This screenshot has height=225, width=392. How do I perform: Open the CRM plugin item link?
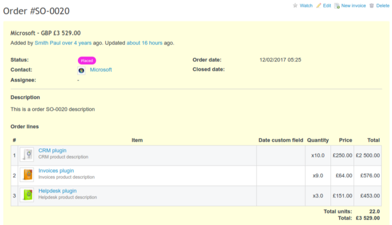pos(52,151)
